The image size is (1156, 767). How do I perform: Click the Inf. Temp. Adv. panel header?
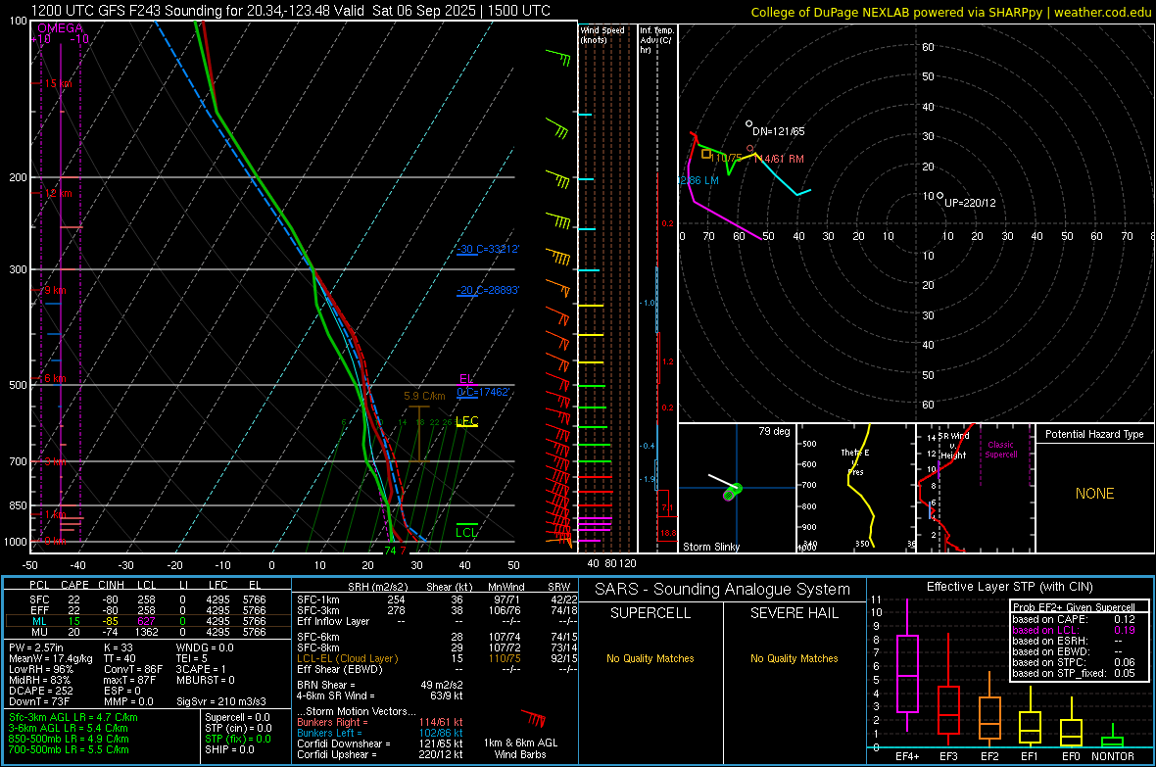pos(656,40)
